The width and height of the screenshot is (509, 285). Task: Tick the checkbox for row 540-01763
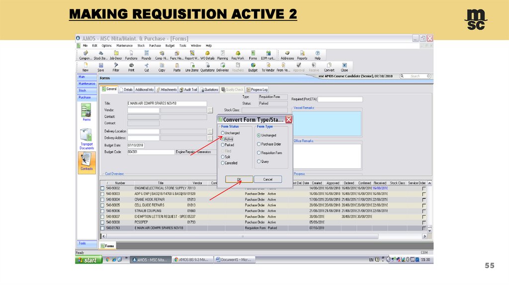[102, 228]
